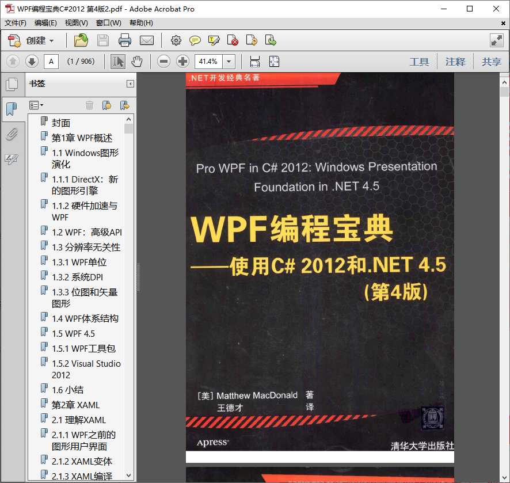Go to next page down arrow
Screen dimensions: 510x483
(x=32, y=61)
